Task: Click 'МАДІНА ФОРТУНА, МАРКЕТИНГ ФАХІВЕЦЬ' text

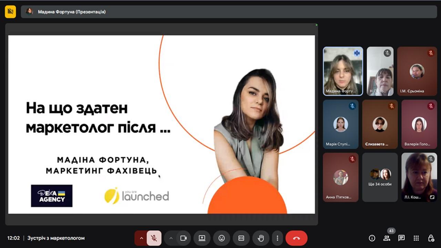Action: [x=102, y=165]
